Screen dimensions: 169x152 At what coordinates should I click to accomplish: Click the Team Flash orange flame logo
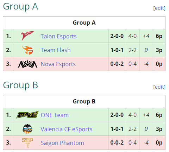(27, 50)
